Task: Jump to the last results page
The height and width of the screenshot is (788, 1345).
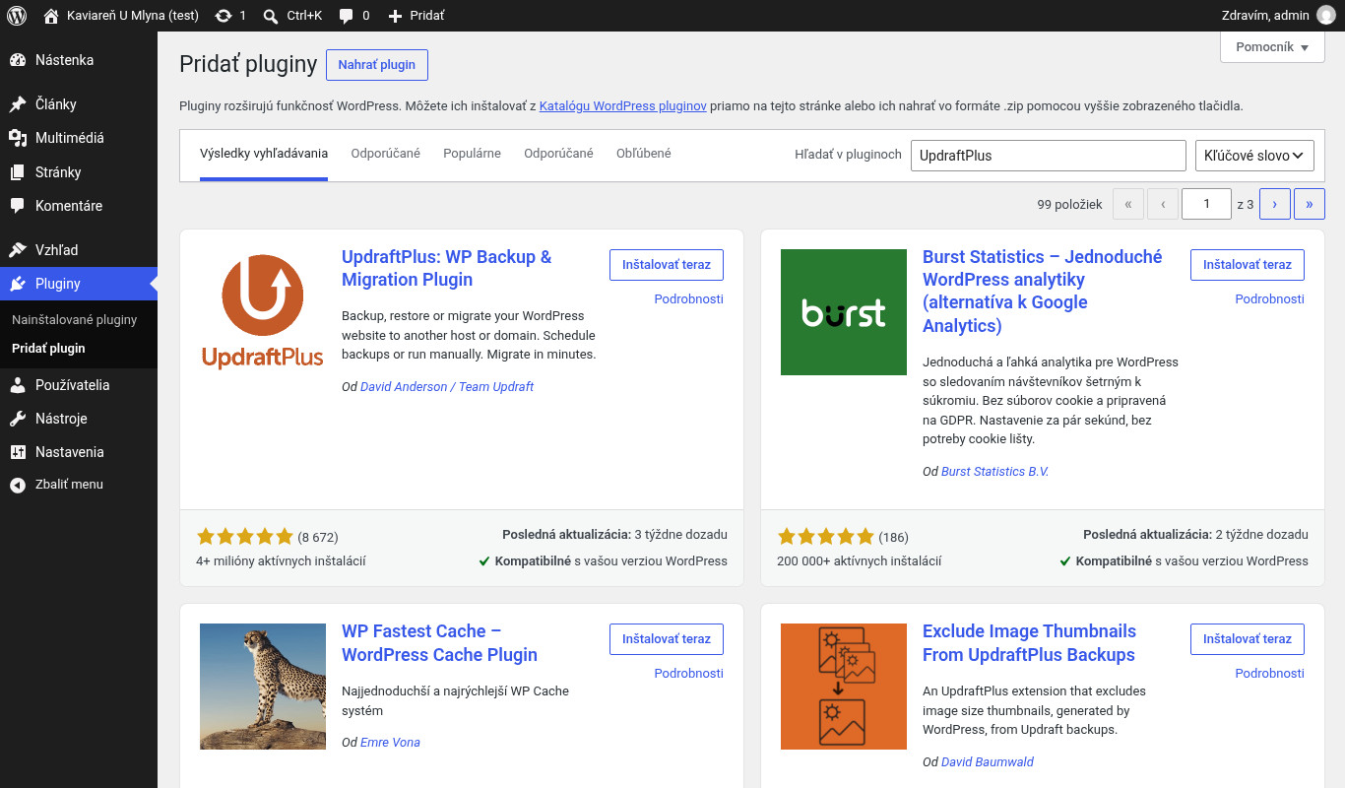Action: tap(1310, 204)
